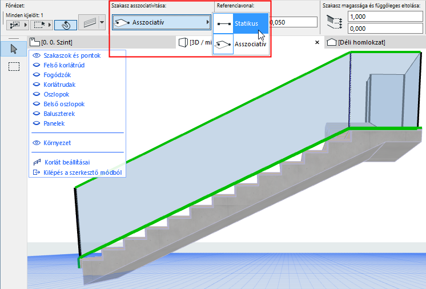
Task: Expand the polyline geometry method flyout arrow
Action: coord(26,25)
